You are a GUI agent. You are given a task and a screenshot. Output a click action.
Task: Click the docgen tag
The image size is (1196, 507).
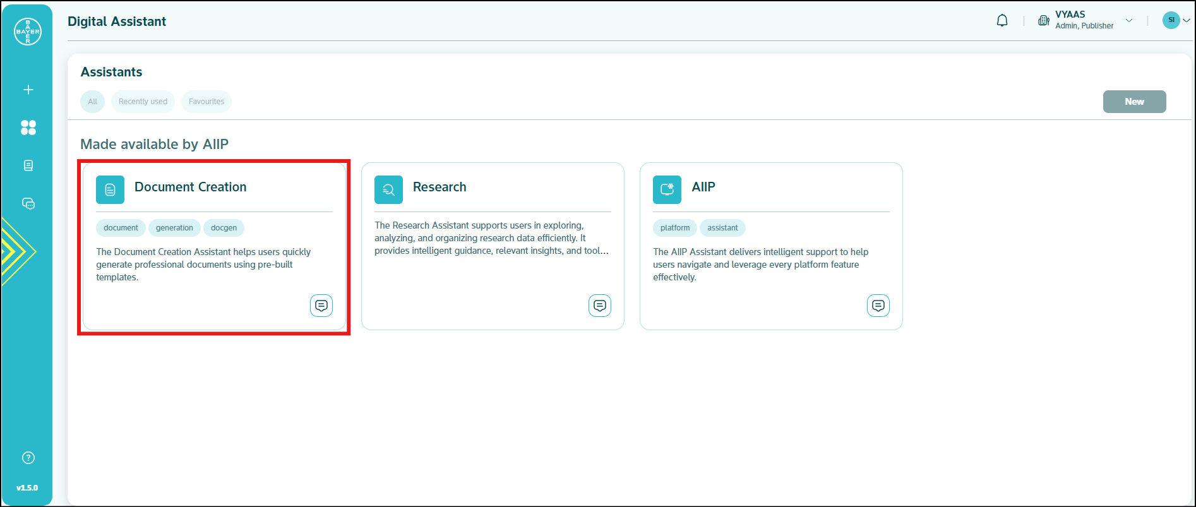[224, 228]
